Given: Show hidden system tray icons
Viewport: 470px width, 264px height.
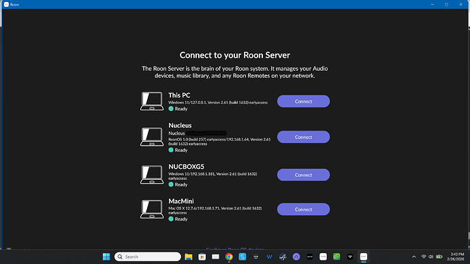Looking at the screenshot, I should 414,257.
